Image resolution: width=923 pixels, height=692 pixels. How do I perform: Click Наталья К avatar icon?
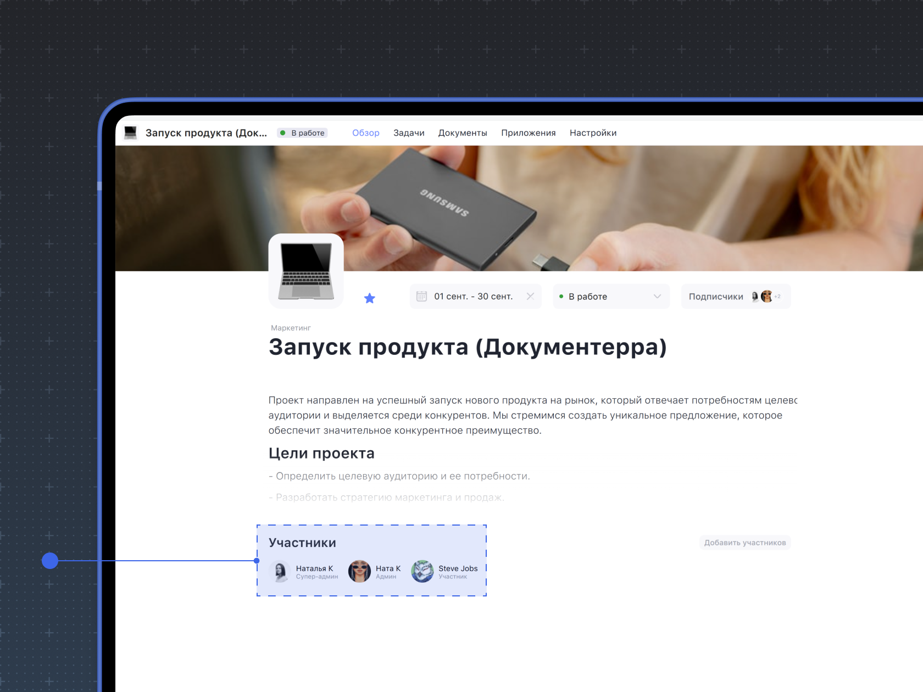tap(280, 572)
